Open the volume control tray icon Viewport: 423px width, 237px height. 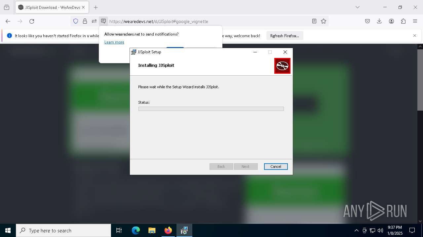pos(380,230)
